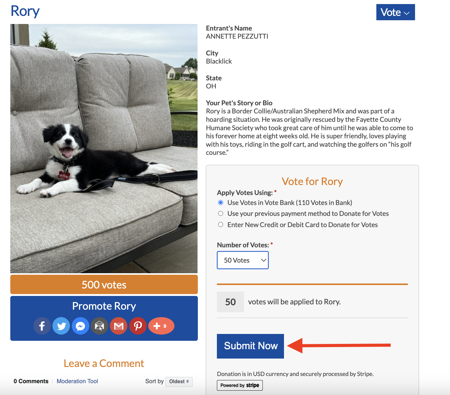This screenshot has height=395, width=450.
Task: Click the Powered by Stripe badge
Action: click(x=240, y=385)
